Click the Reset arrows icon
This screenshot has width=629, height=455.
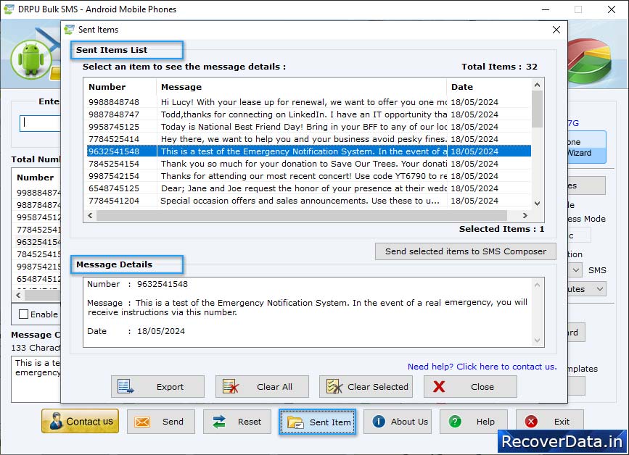pyautogui.click(x=219, y=422)
